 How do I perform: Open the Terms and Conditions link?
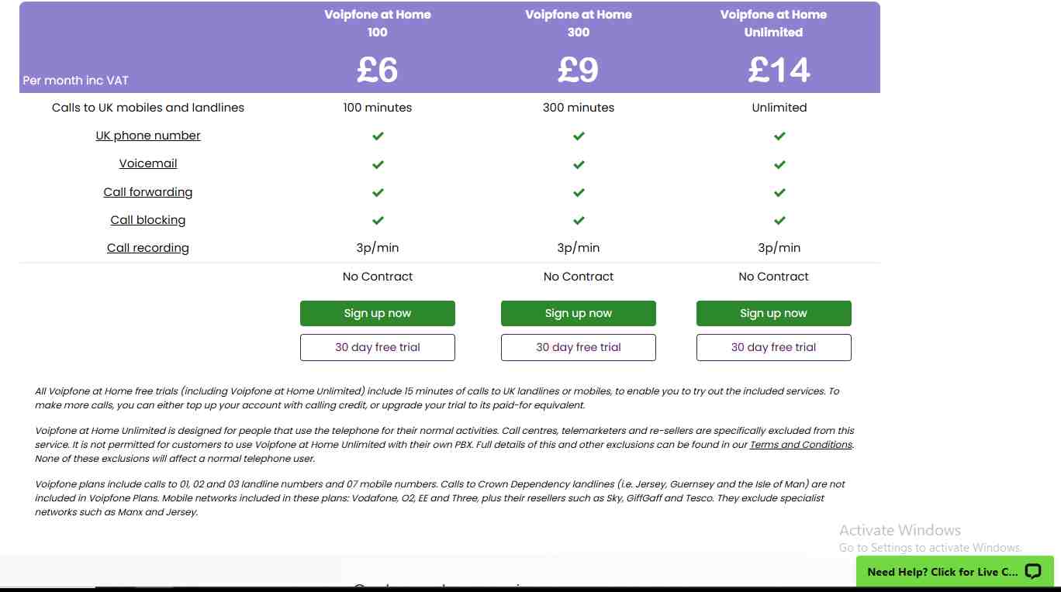coord(800,445)
